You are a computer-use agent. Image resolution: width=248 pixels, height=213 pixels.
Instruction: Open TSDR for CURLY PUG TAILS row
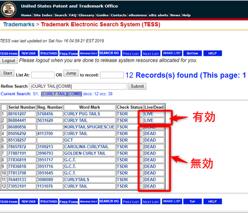[122, 114]
